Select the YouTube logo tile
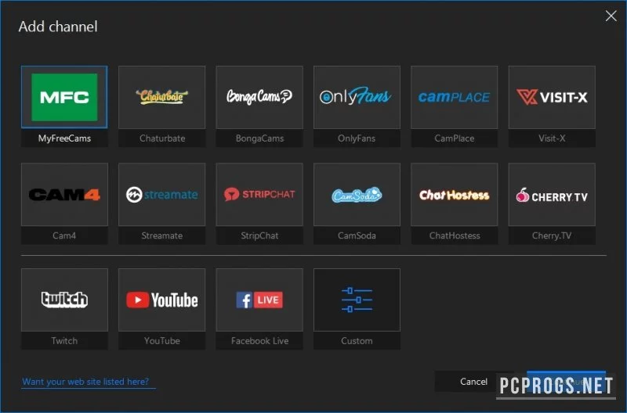 162,300
